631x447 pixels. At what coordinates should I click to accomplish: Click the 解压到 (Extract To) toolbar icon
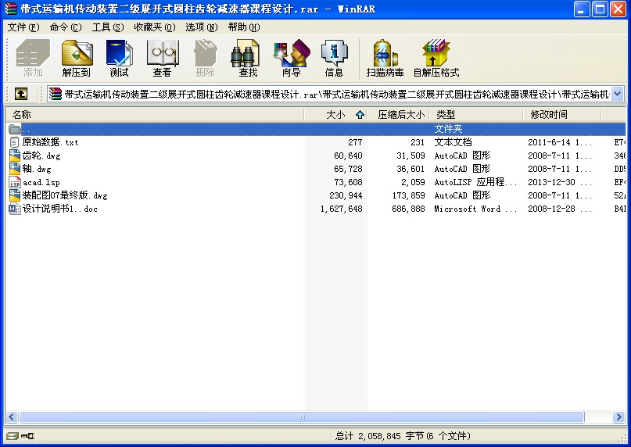click(x=77, y=59)
